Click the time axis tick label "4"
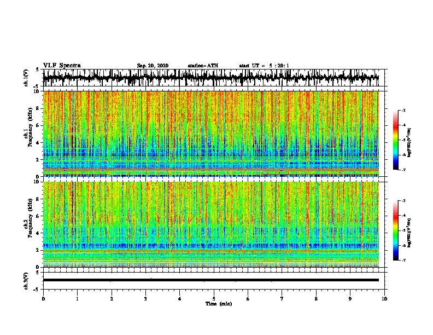Viewport: 433px width, 335px height. 180,299
